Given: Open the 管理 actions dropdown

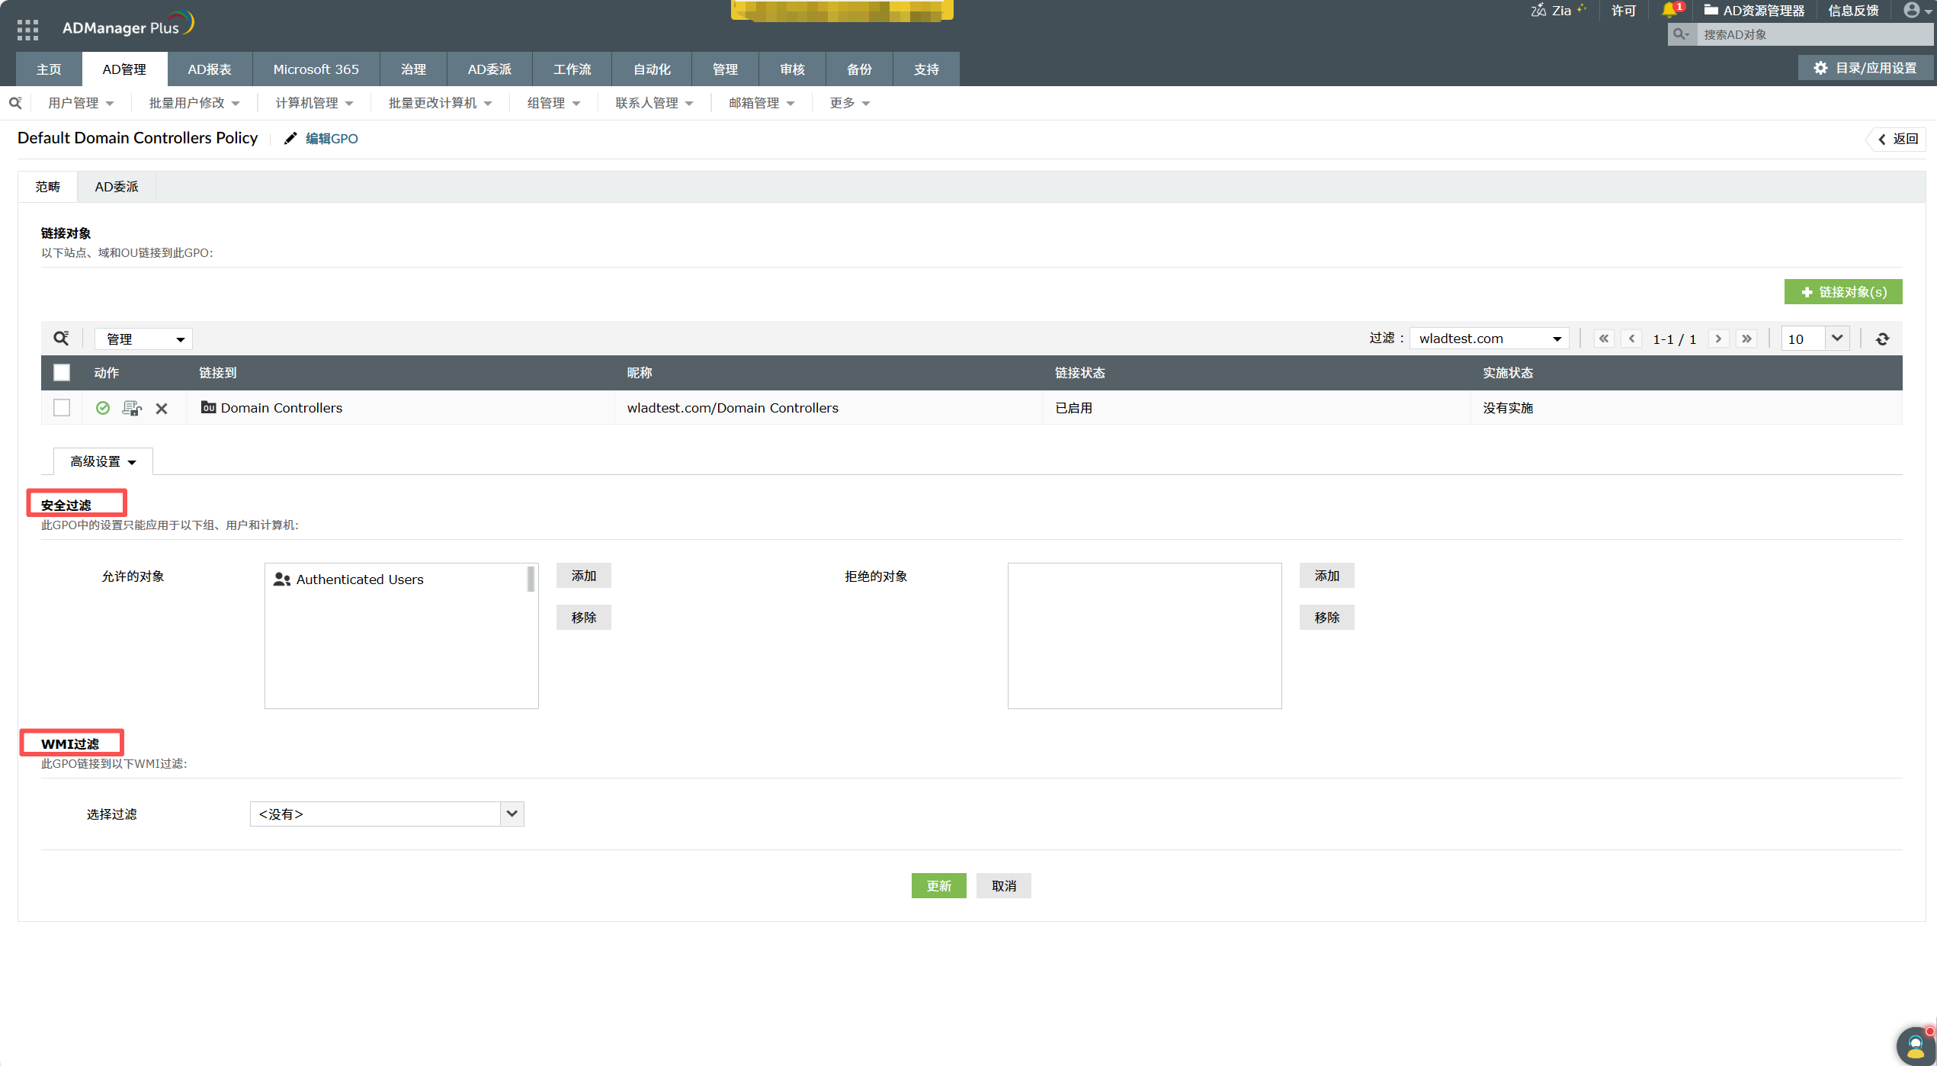Looking at the screenshot, I should tap(143, 339).
